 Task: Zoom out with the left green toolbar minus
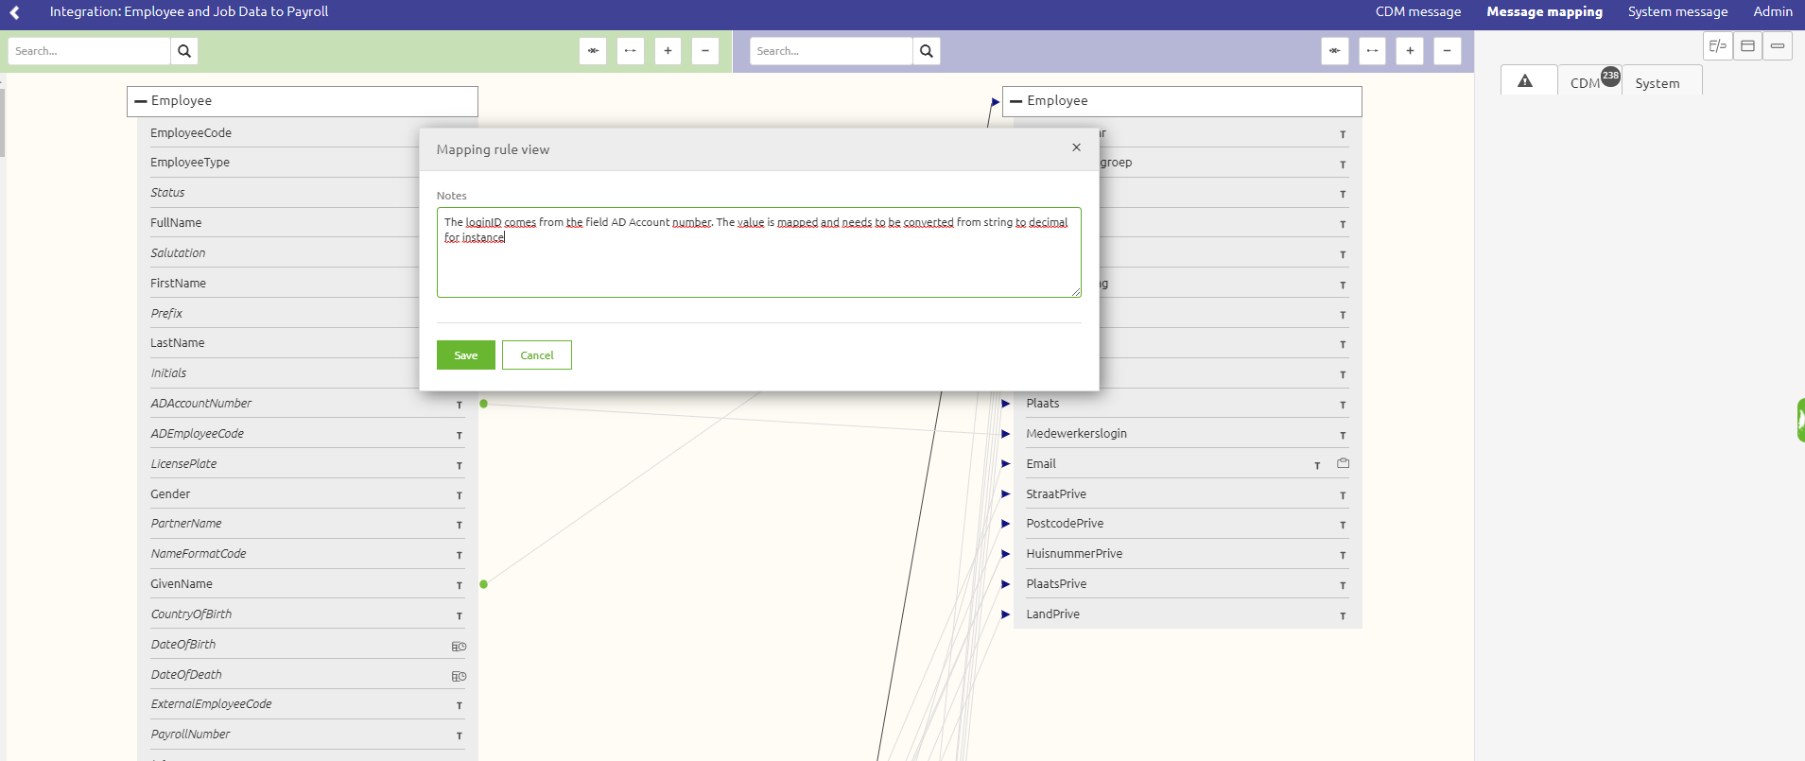click(x=705, y=51)
